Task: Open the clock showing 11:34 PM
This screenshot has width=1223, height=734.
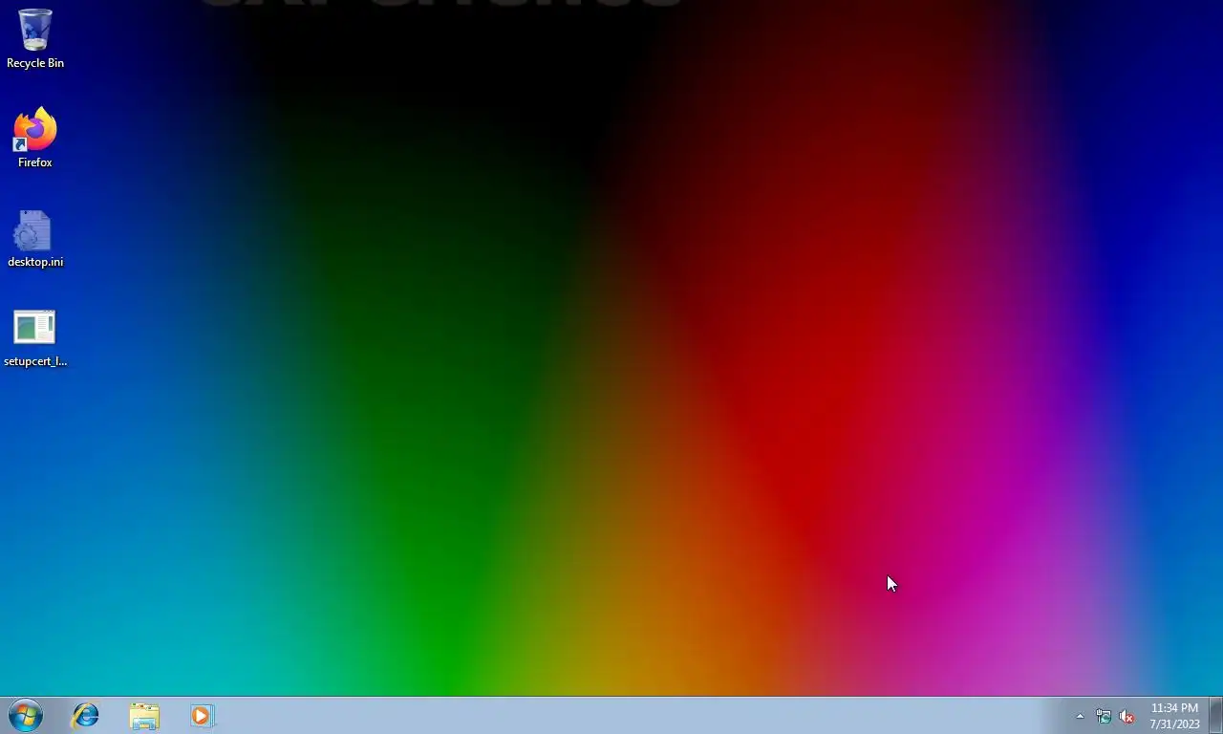Action: [1174, 716]
